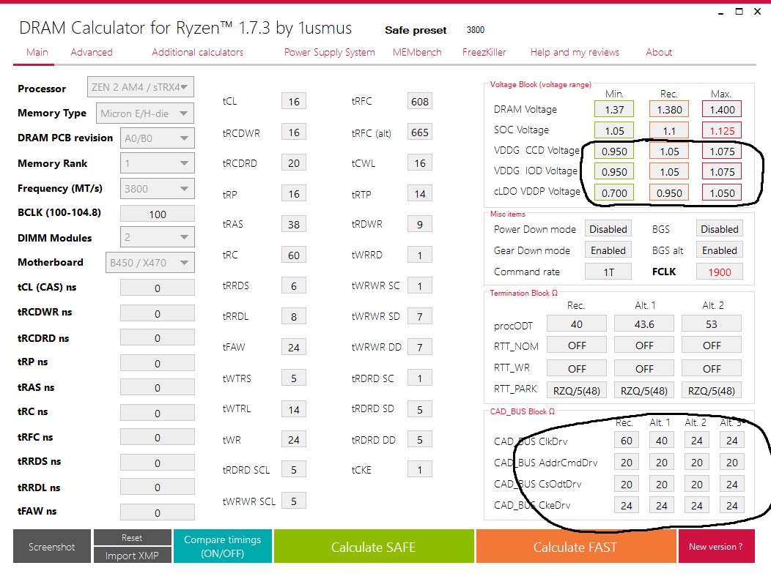Click the Command rate 1T value
Viewport: 771px width, 579px height.
(608, 272)
